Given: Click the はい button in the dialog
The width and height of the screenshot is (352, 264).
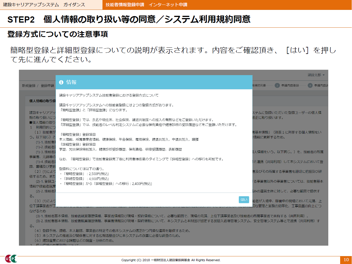Looking at the screenshot, I should tap(244, 199).
